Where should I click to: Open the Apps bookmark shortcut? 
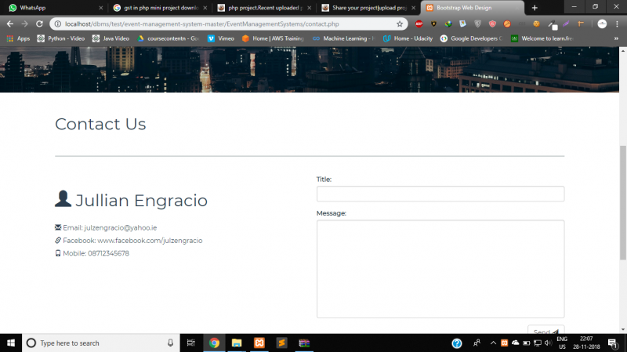point(18,38)
